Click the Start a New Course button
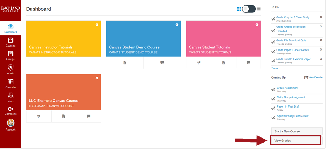Screen dimensions: 326x149 (x=296, y=131)
